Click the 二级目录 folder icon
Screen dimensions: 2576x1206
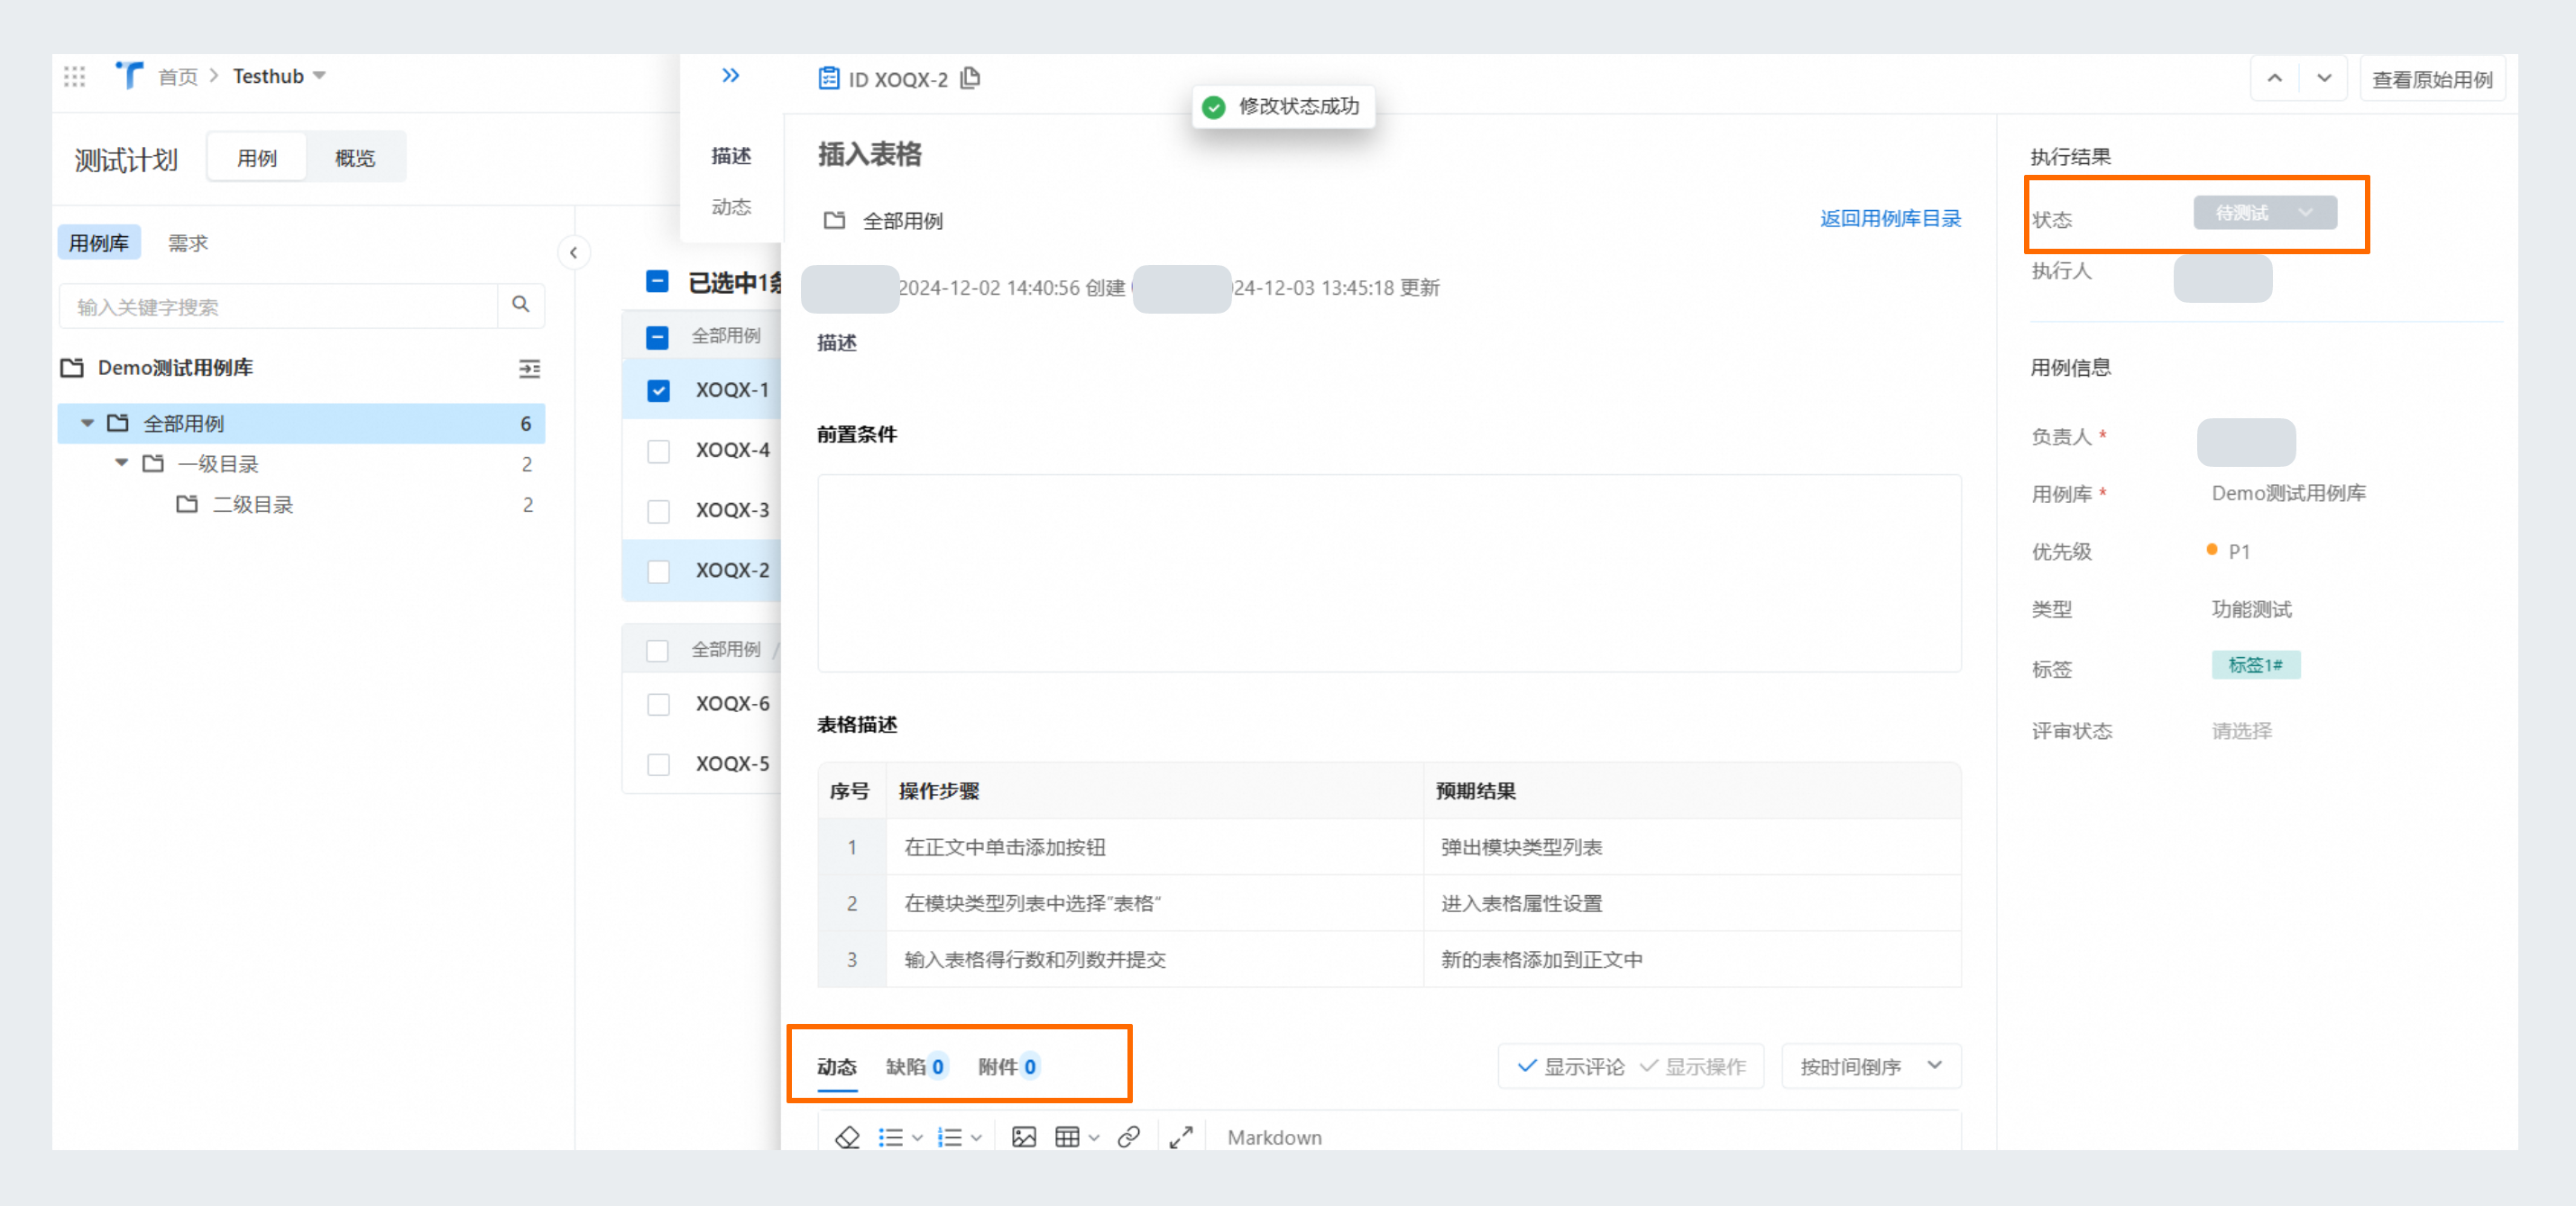(187, 504)
